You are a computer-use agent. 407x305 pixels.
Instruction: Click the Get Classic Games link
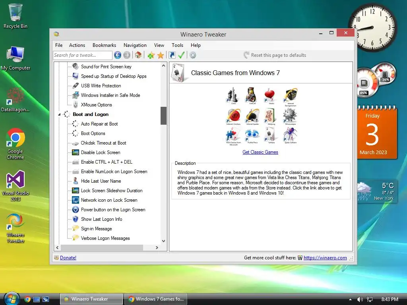tap(260, 152)
